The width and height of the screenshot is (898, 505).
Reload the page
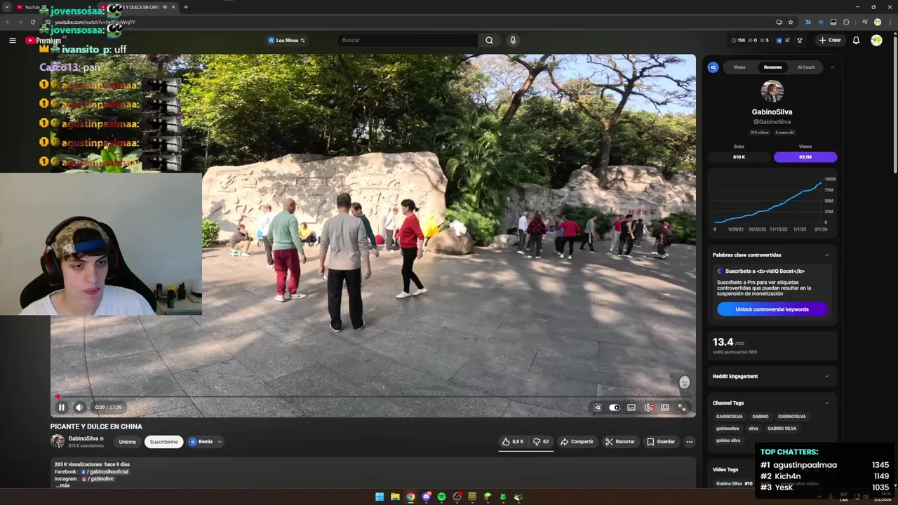(x=32, y=22)
